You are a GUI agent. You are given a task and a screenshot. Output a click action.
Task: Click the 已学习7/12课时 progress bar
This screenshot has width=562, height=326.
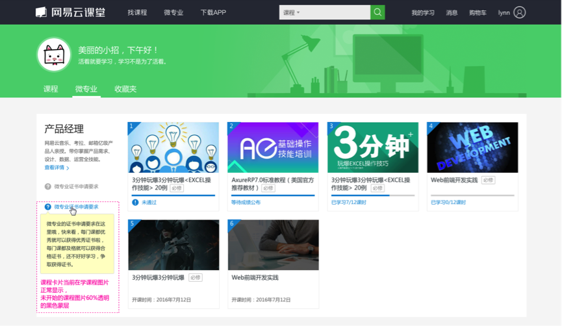[373, 195]
